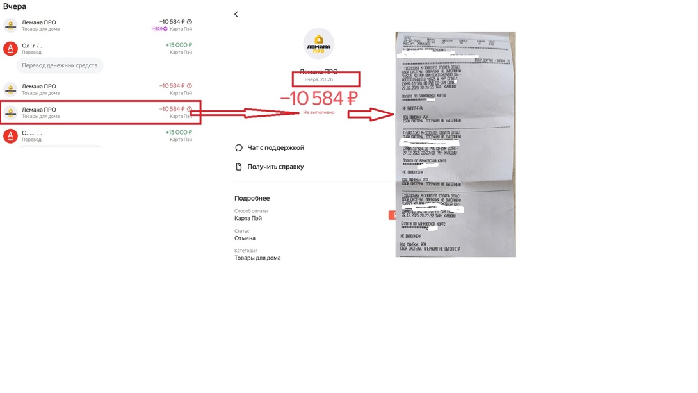Select the document icon beside Получить справку

(x=239, y=167)
